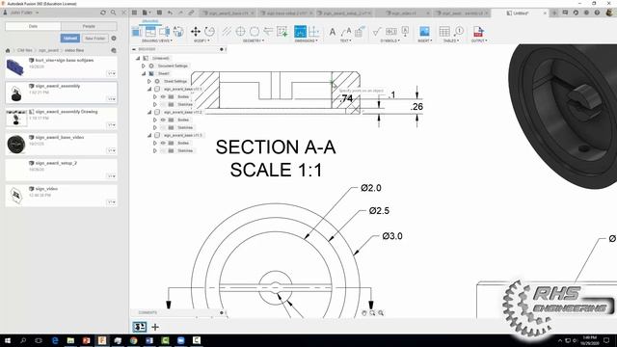Select the Detail View tool
The height and width of the screenshot is (347, 617).
(178, 32)
